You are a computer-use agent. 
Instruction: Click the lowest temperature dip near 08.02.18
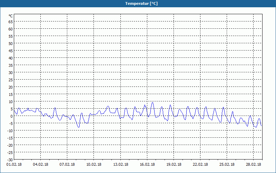coord(79,127)
